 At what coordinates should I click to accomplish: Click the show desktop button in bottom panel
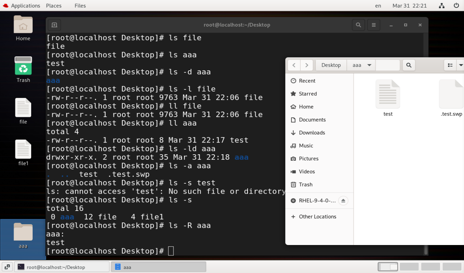(x=7, y=267)
